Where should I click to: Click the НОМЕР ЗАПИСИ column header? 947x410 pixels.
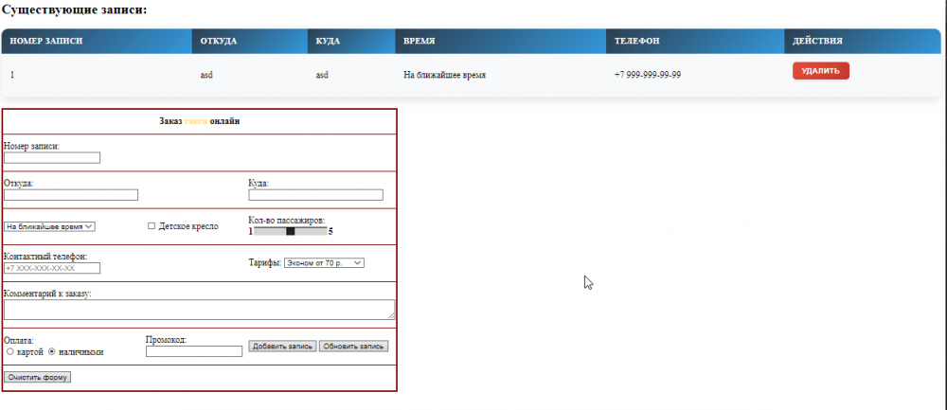tap(97, 41)
